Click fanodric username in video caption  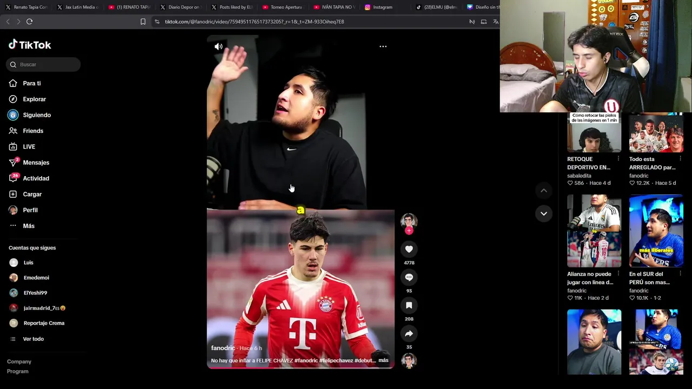[x=223, y=348]
